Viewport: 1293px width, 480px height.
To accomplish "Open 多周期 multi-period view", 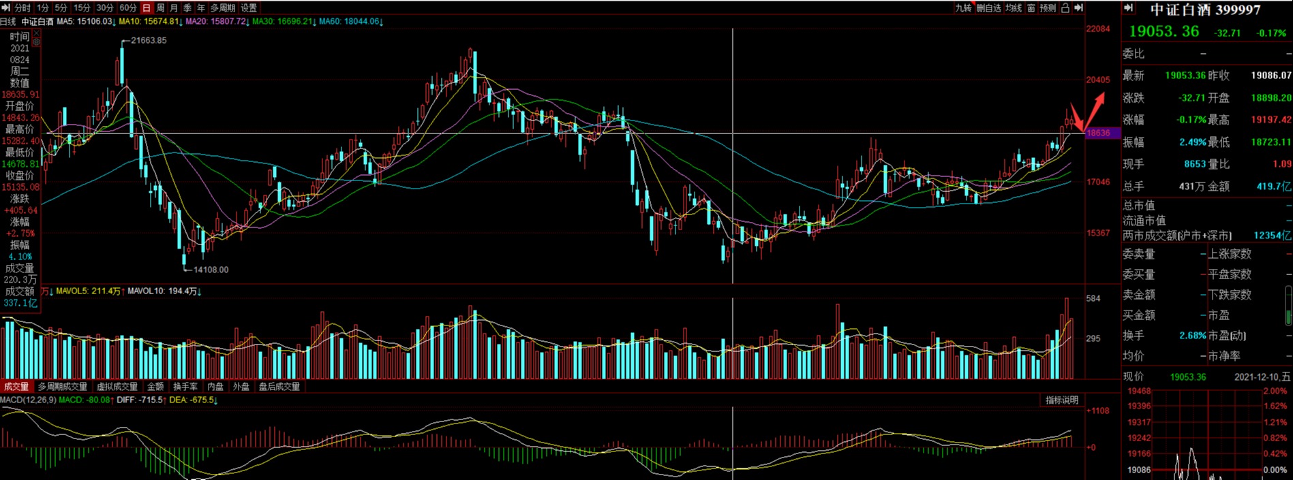I will pos(223,7).
